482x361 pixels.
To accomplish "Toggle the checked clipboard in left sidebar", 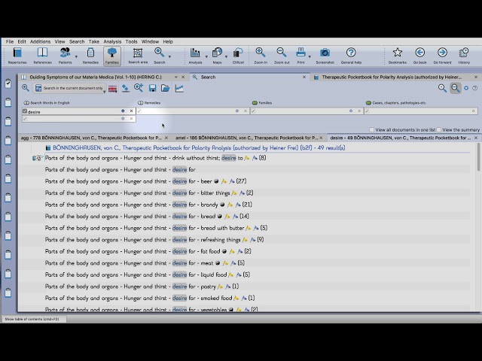I will pos(8,83).
